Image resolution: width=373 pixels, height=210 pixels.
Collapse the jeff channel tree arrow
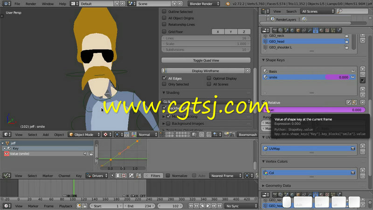click(x=3, y=143)
